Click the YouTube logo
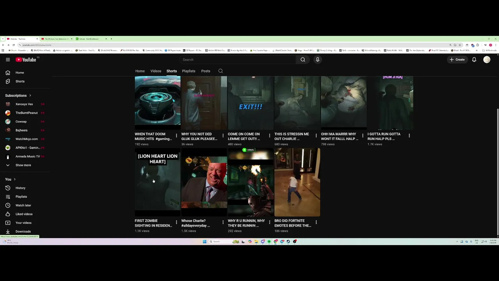The image size is (499, 281). coord(26,60)
